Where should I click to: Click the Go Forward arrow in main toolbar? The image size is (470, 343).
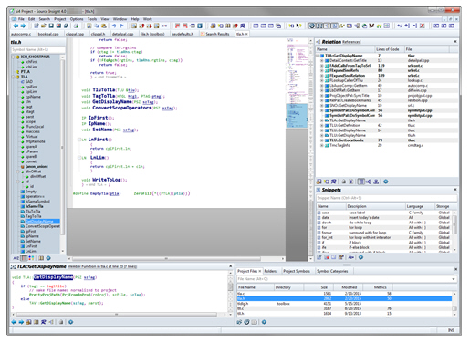pos(23,26)
